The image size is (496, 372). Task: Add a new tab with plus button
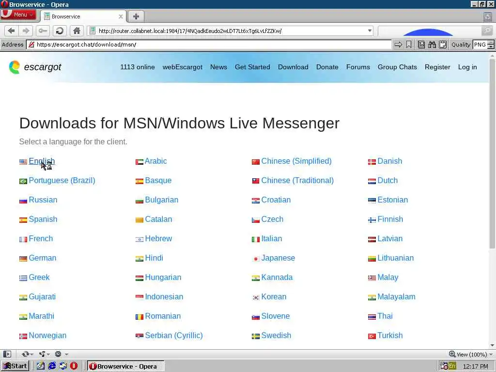pos(136,16)
